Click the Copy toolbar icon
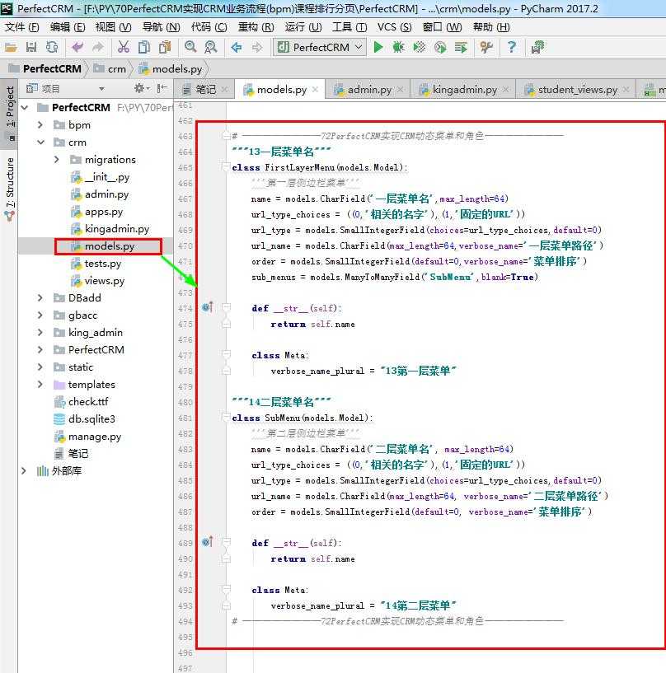Viewport: 666px width, 673px height. (144, 47)
